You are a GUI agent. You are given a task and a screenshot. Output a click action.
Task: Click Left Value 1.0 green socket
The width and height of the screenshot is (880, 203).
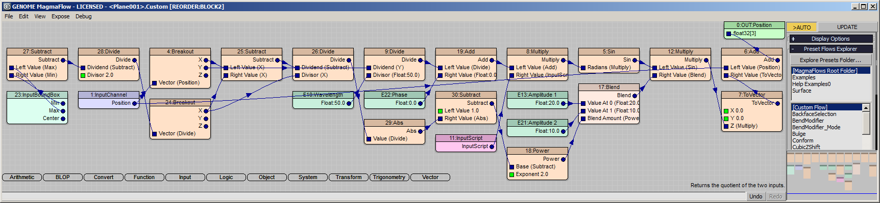pyautogui.click(x=440, y=111)
